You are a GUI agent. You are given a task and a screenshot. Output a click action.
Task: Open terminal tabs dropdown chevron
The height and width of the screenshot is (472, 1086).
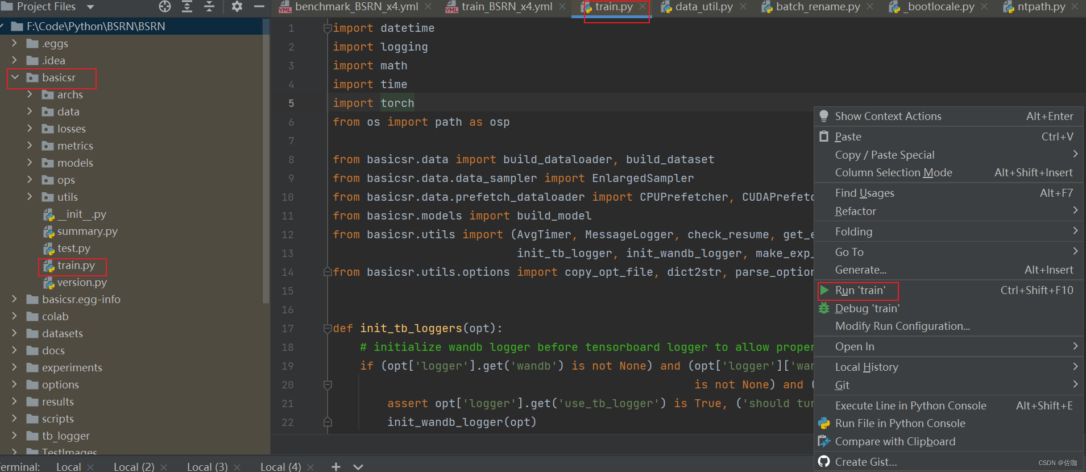[358, 466]
